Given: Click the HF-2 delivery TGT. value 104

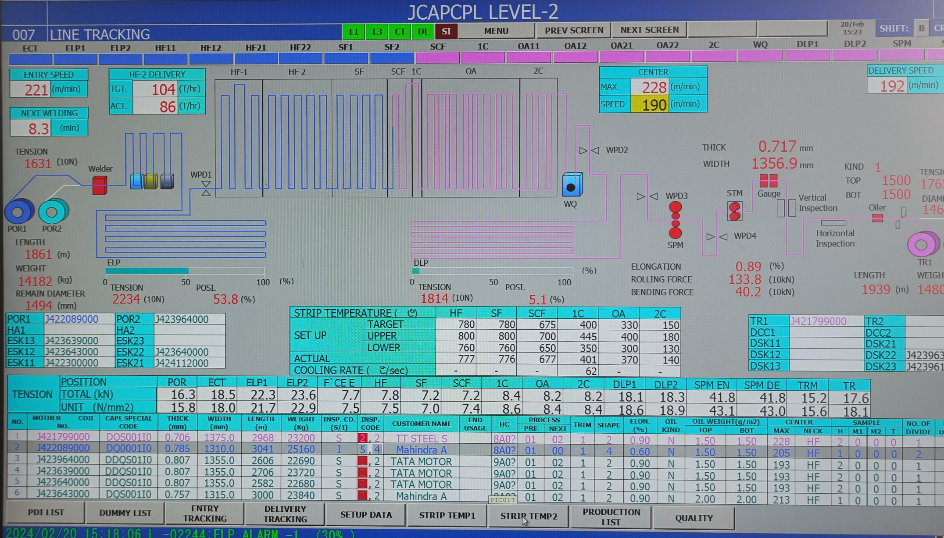Looking at the screenshot, I should (x=156, y=89).
